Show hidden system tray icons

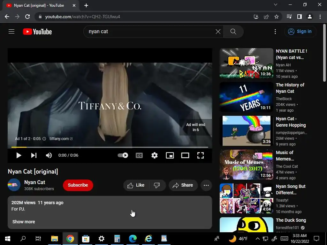[258, 239]
